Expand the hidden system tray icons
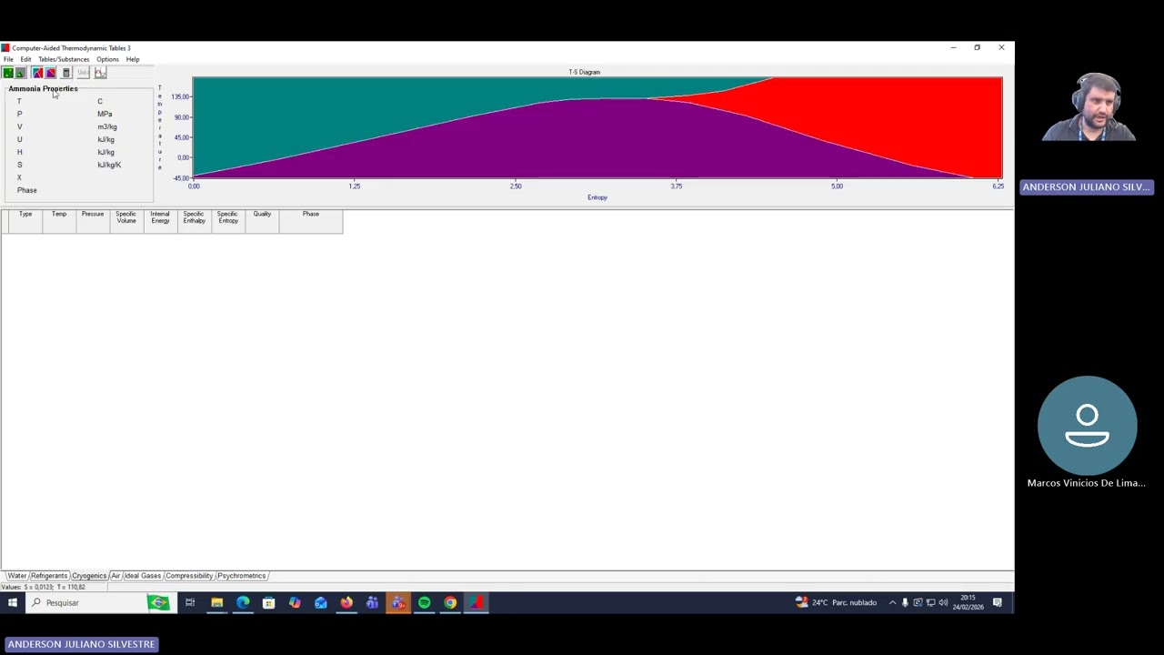 (x=892, y=602)
